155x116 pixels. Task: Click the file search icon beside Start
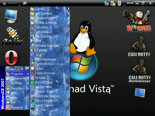coord(25,3)
